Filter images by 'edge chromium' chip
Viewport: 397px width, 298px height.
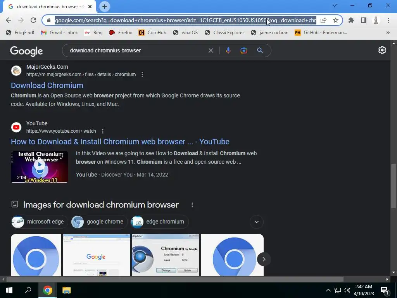click(159, 222)
